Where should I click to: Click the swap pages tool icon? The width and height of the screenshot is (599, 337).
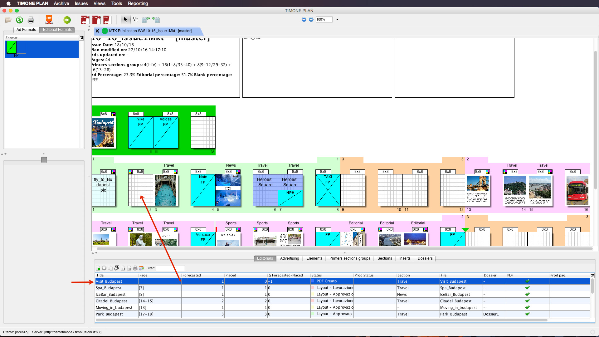[136, 20]
